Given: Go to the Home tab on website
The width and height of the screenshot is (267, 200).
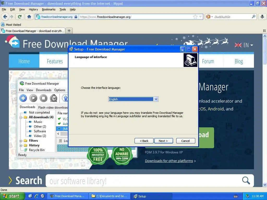Looking at the screenshot, I should [24, 61].
